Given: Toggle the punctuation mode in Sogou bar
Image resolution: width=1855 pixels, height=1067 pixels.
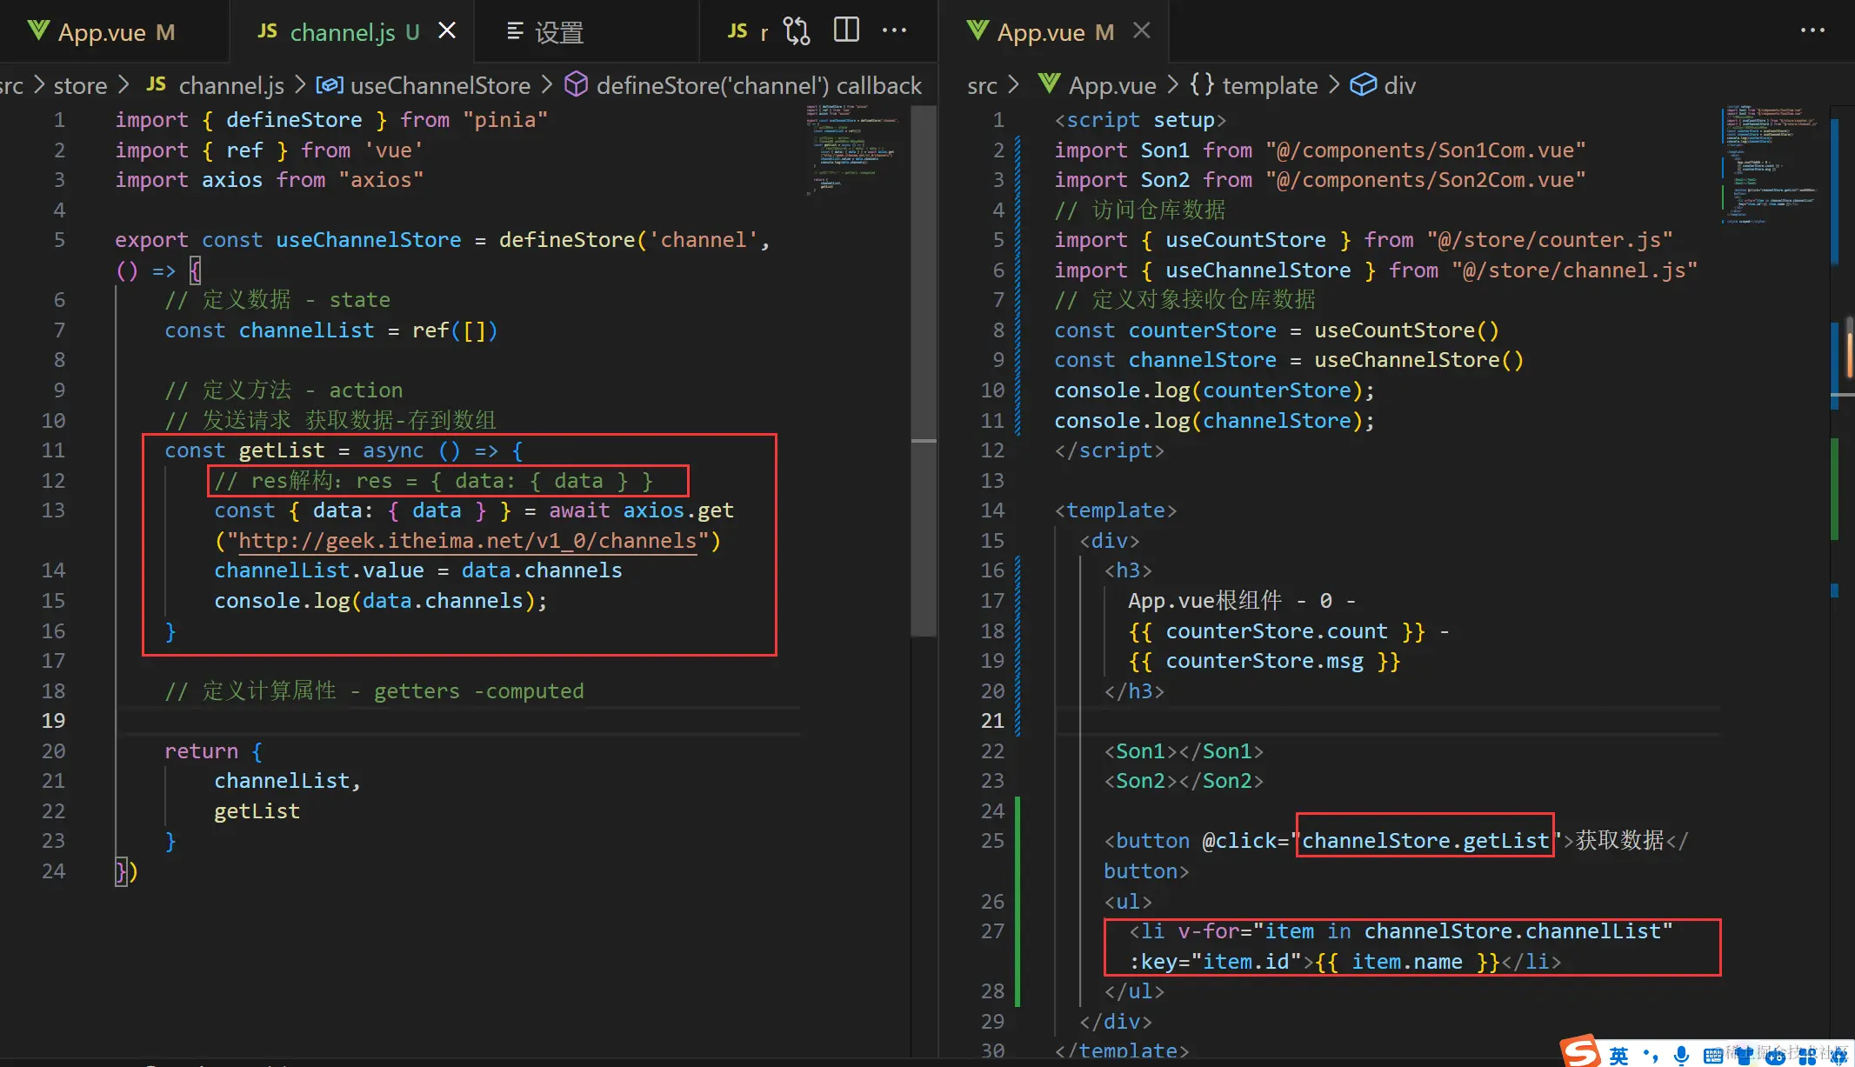Looking at the screenshot, I should [1650, 1056].
